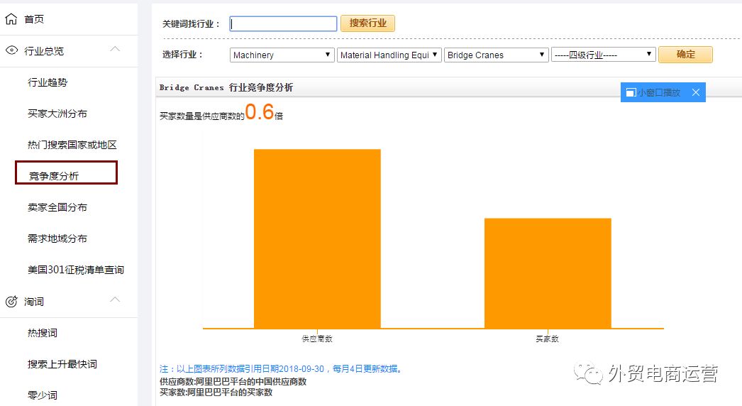Image resolution: width=742 pixels, height=406 pixels.
Task: Click the Bridge Cranes 行业竞争度分析 heading
Action: click(226, 87)
